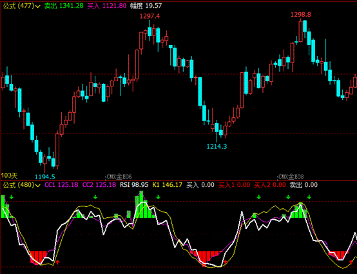The image size is (357, 274).
Task: Select the 1298.8 peak price label
Action: (300, 15)
